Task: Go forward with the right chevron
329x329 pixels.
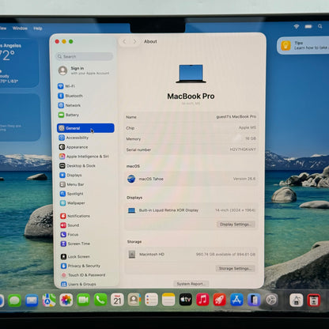Action: tap(134, 41)
